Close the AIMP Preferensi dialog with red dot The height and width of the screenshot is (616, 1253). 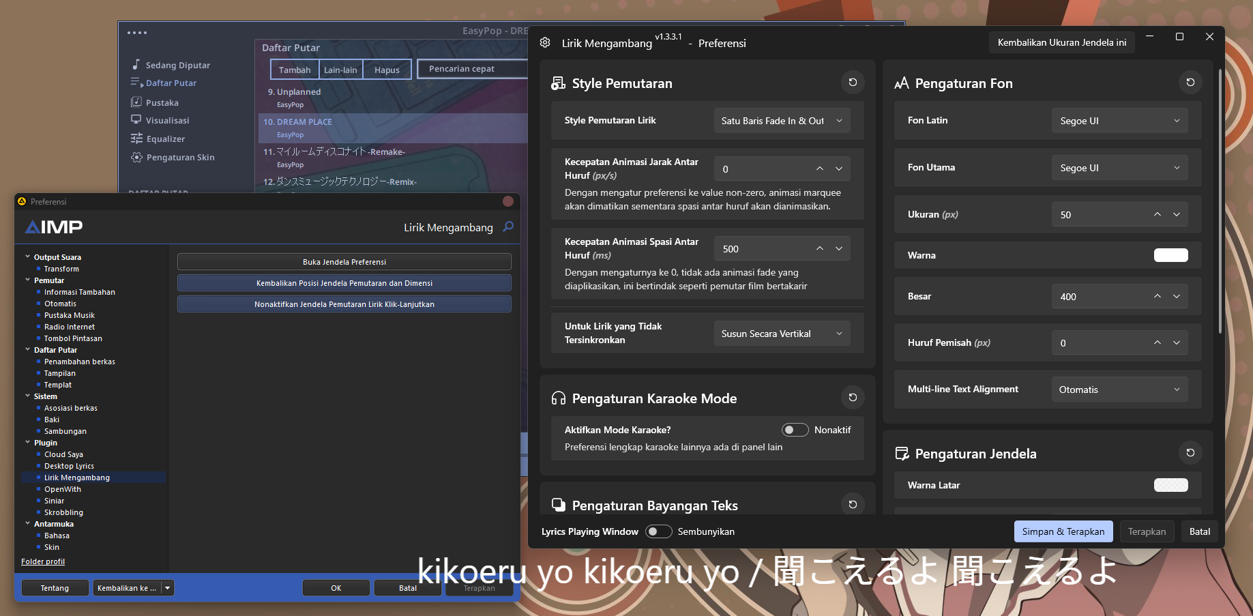click(508, 201)
